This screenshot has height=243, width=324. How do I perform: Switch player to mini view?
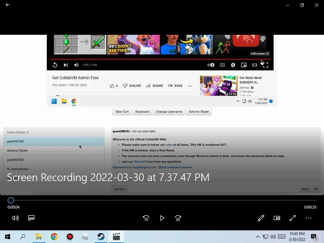point(277,218)
